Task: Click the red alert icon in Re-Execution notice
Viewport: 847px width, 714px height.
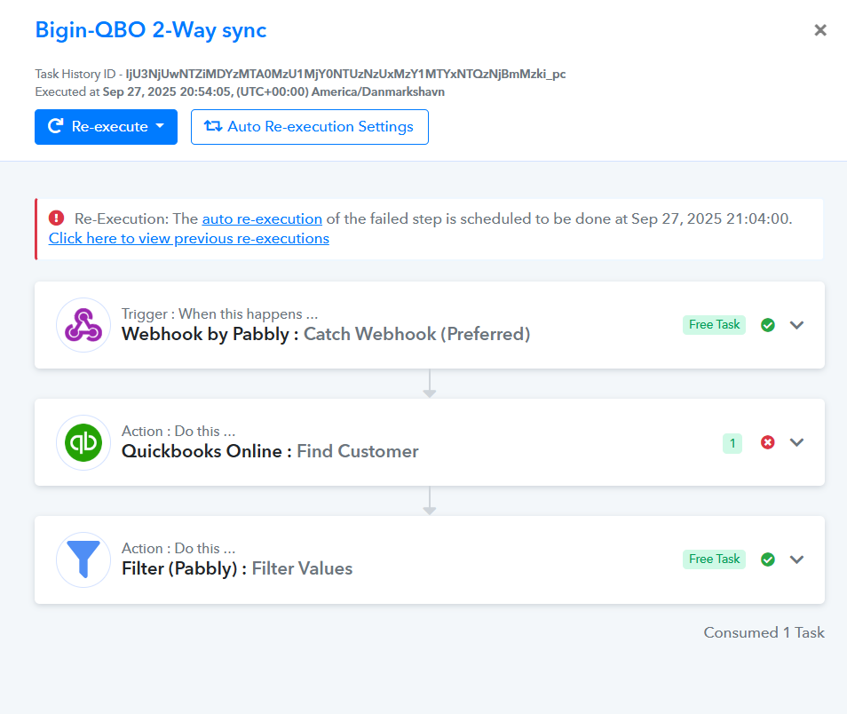Action: [x=56, y=218]
